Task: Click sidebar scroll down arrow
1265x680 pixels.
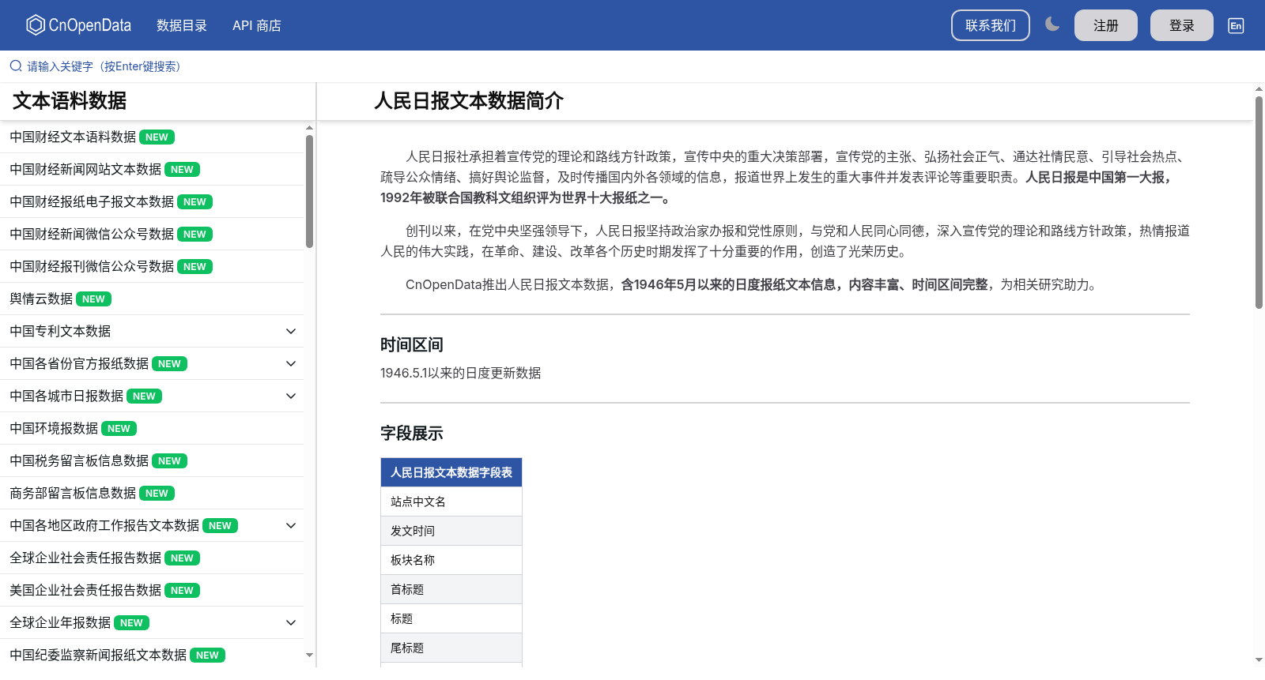Action: (x=309, y=655)
